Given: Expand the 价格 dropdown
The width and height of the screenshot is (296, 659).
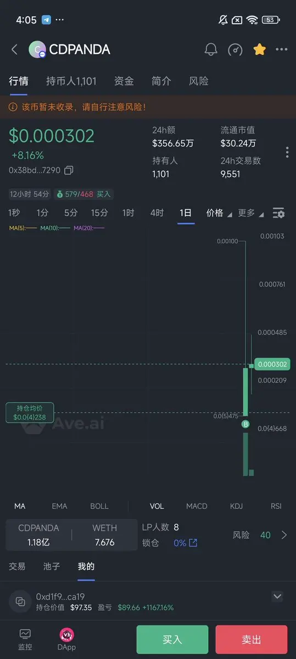Looking at the screenshot, I should tap(219, 213).
